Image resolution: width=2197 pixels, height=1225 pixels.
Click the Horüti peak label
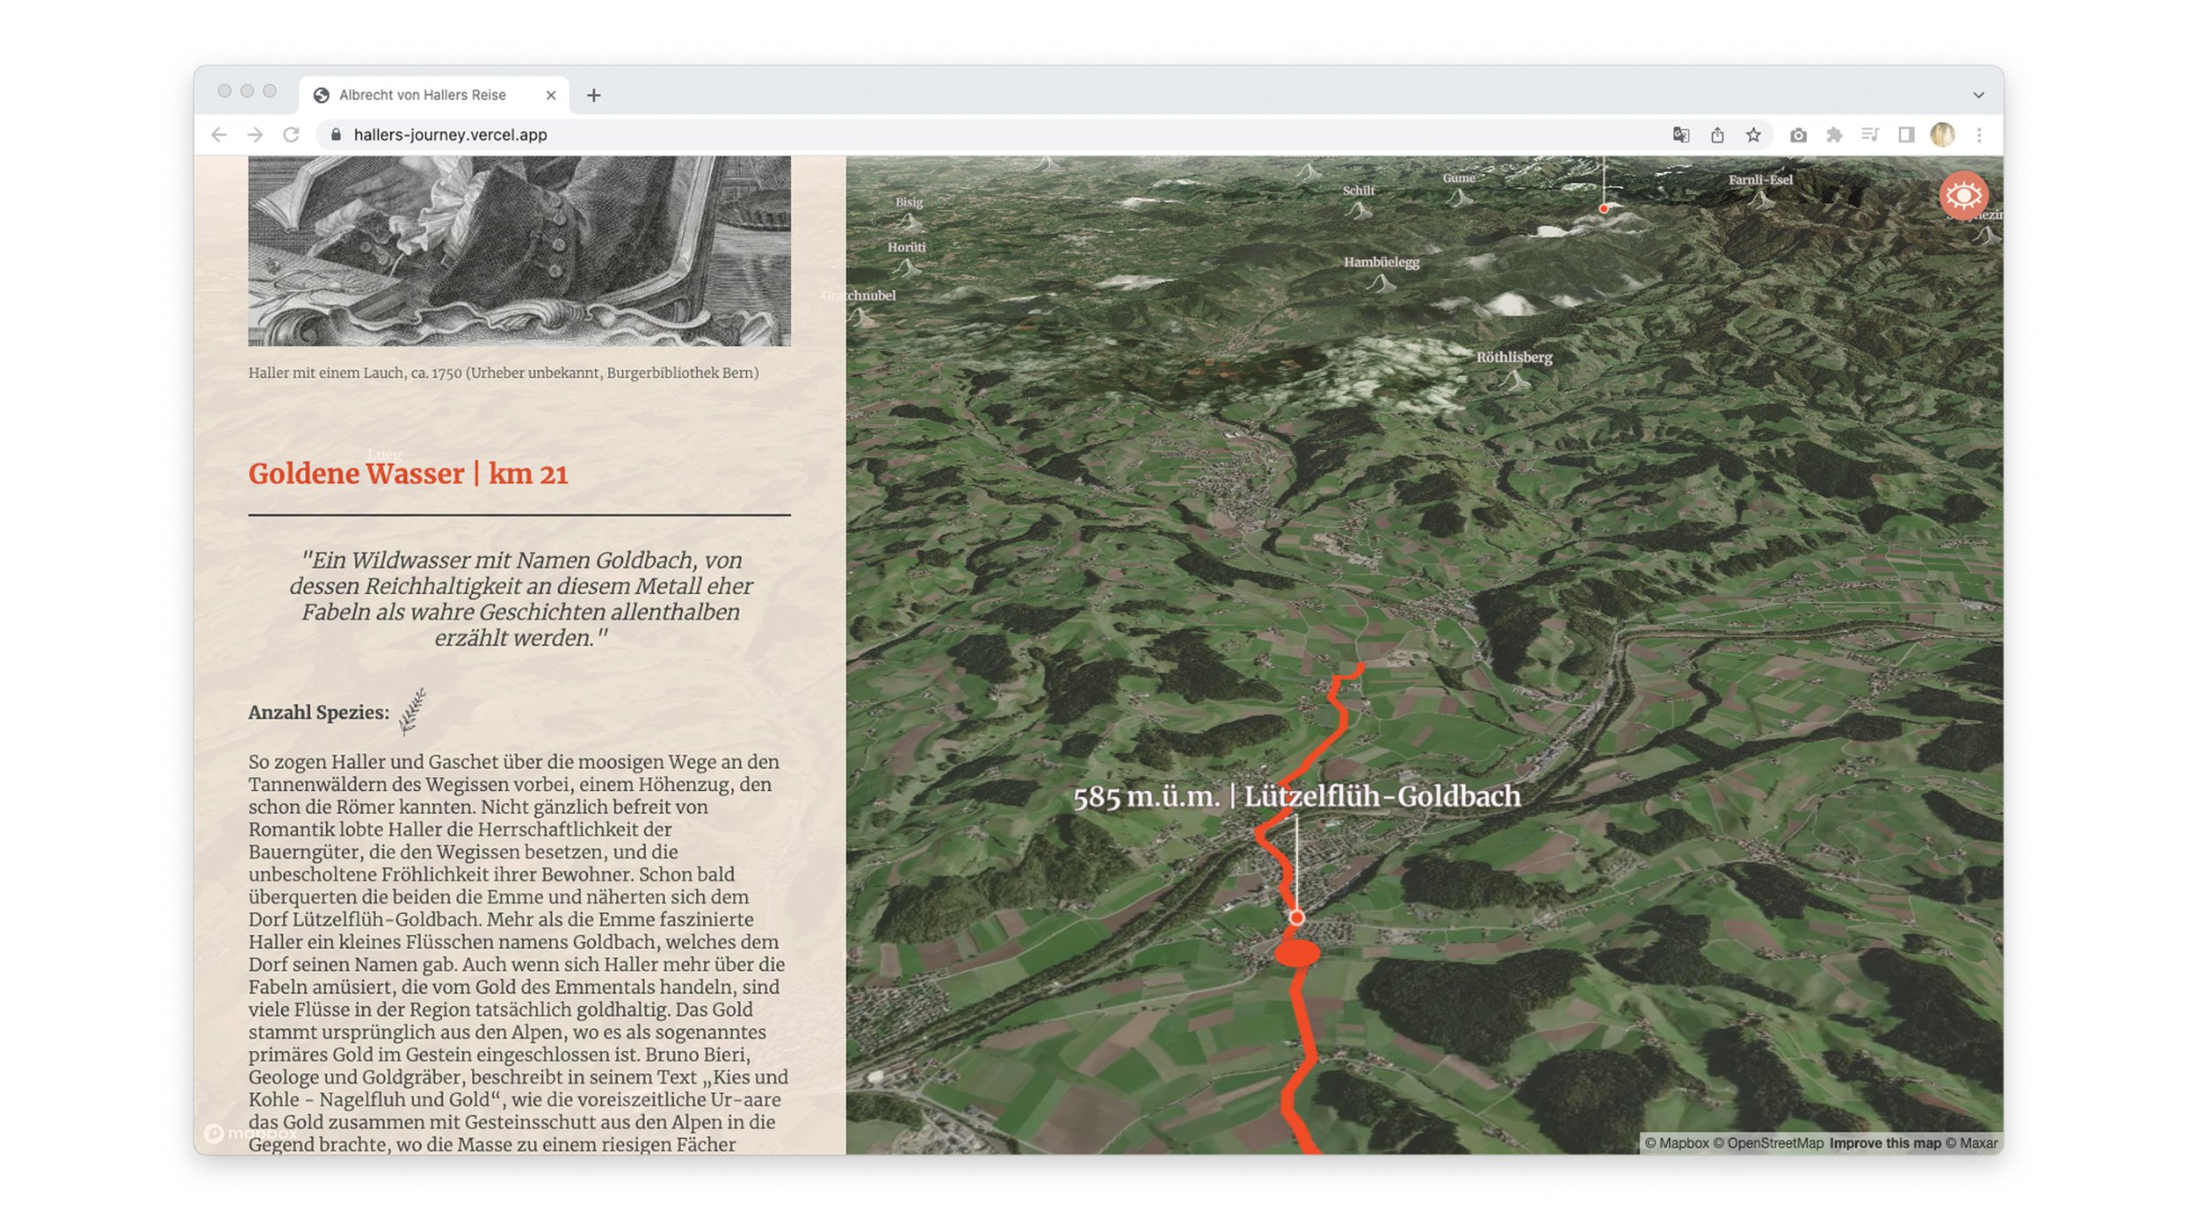click(x=906, y=248)
